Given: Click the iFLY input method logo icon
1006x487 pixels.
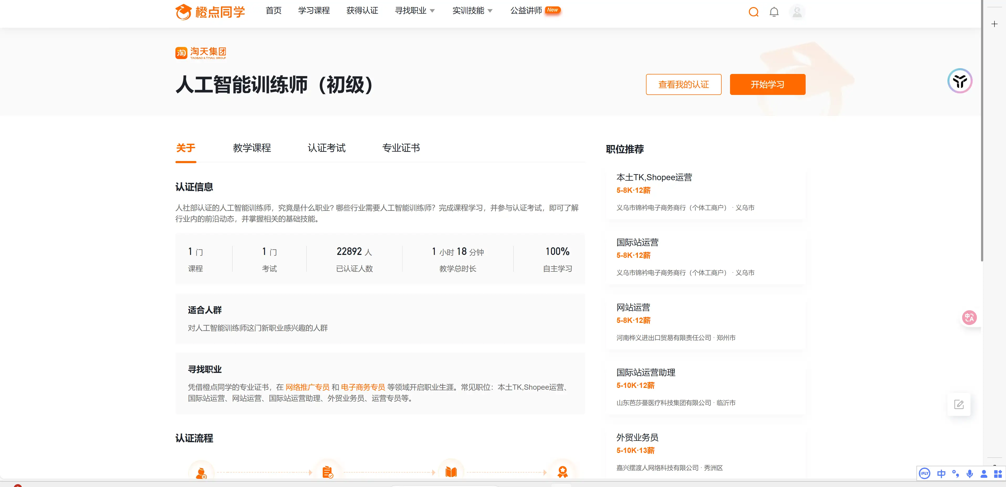Looking at the screenshot, I should [924, 474].
